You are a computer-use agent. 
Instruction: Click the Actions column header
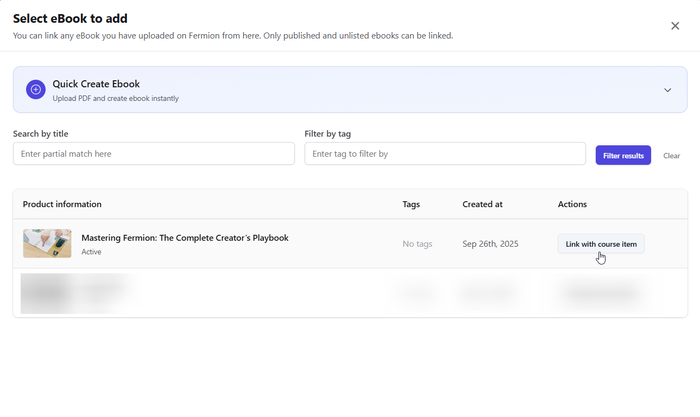(x=572, y=204)
